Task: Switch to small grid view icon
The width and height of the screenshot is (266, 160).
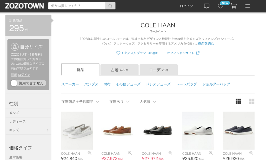Action: tap(238, 101)
